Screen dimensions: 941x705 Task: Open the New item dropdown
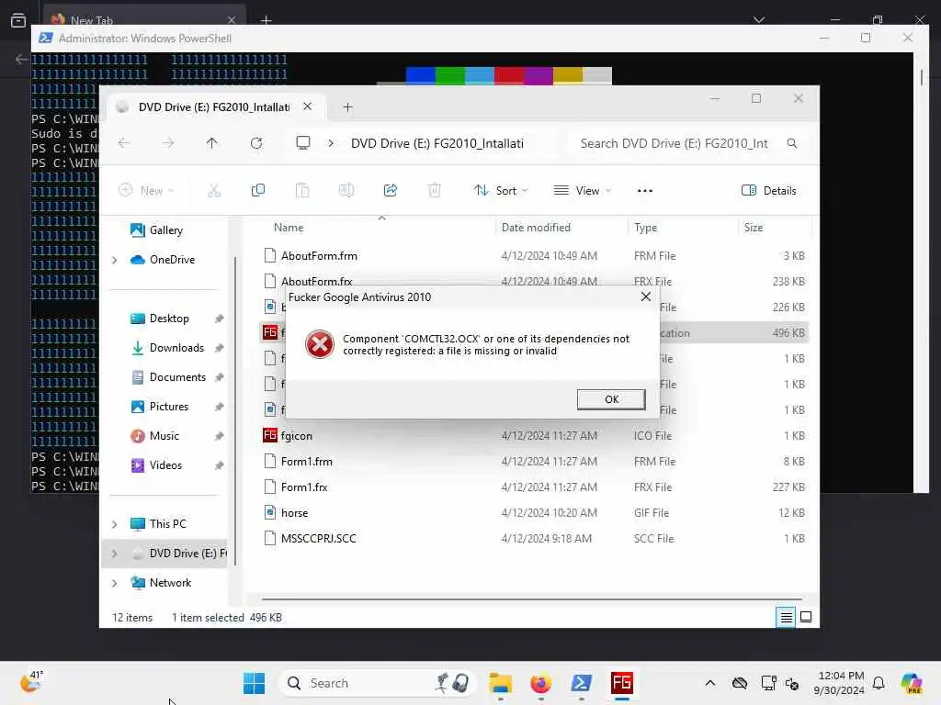point(146,191)
